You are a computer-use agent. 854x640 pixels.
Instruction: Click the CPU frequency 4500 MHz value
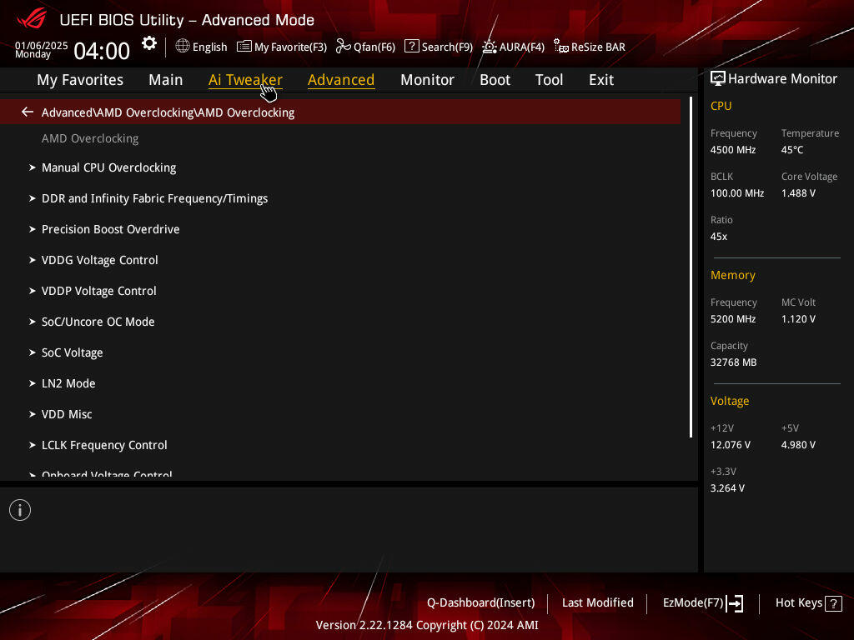click(733, 150)
